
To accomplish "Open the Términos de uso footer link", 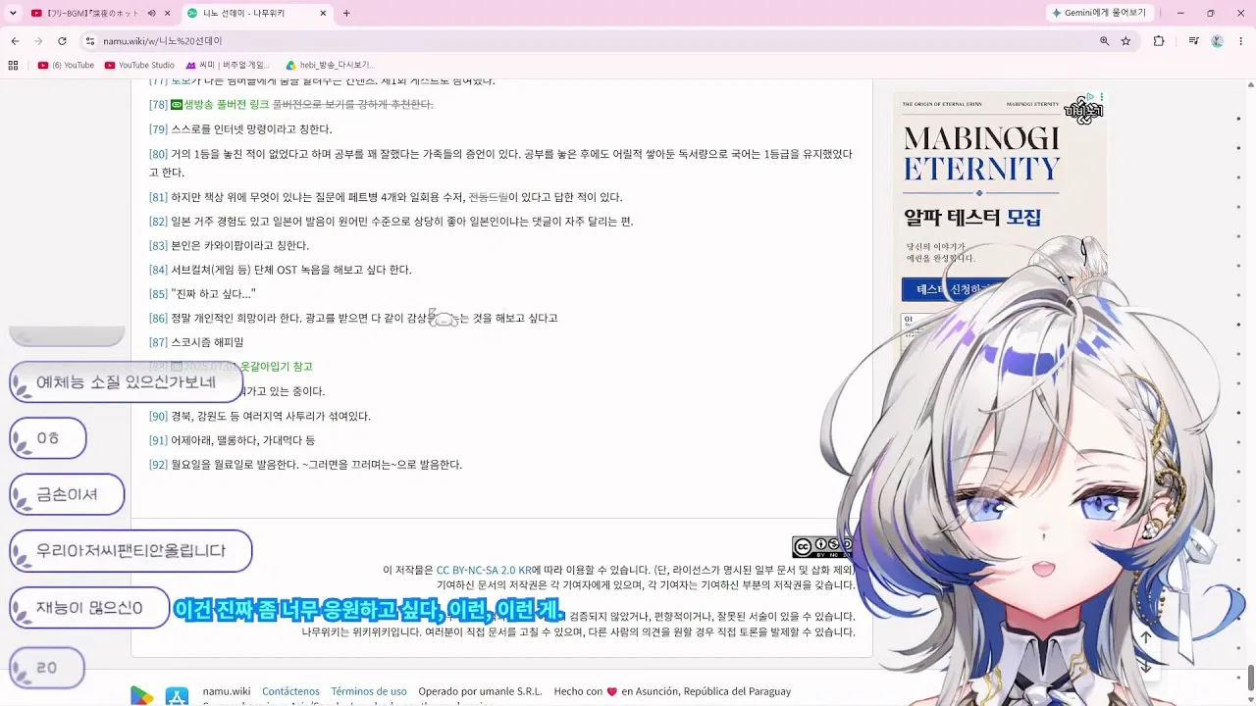I will [369, 691].
